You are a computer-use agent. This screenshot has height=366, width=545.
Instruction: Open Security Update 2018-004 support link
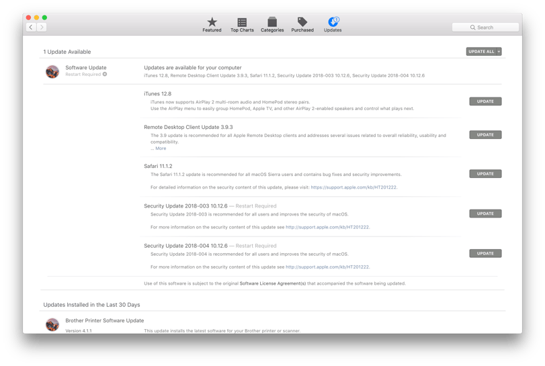click(x=327, y=267)
